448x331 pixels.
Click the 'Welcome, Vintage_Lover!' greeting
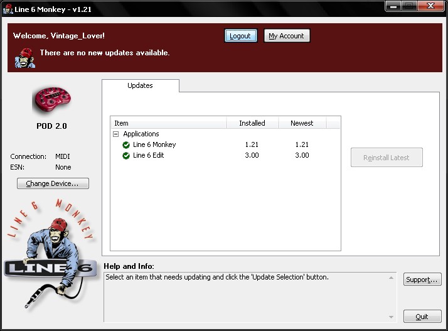(59, 36)
